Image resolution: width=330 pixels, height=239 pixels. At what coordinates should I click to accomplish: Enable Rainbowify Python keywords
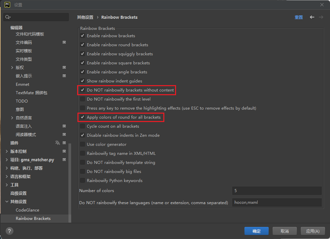[x=82, y=180]
